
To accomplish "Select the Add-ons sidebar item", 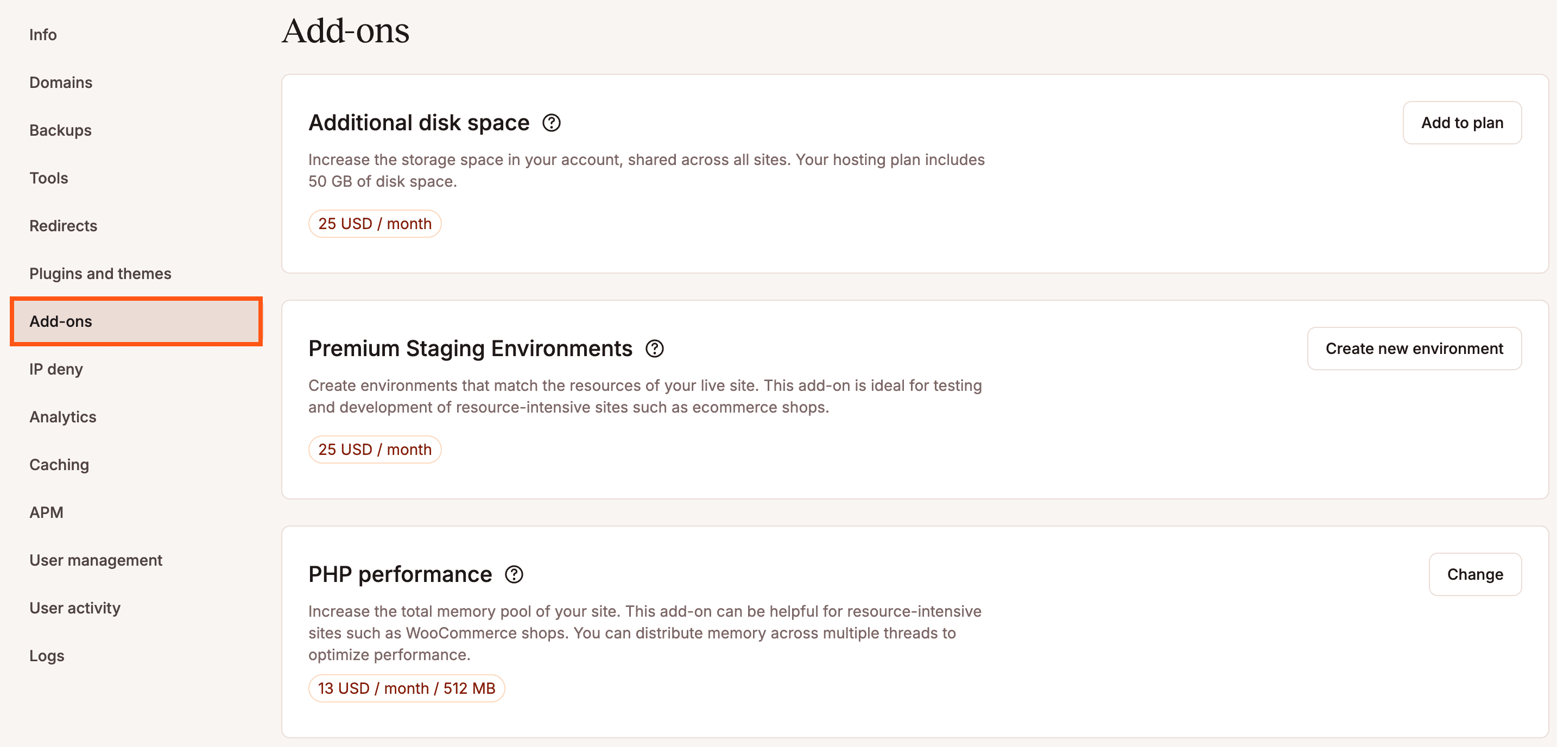I will pos(60,321).
